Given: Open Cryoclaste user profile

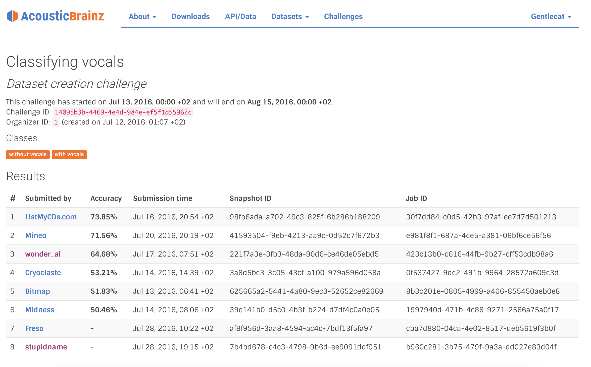Looking at the screenshot, I should coord(43,273).
